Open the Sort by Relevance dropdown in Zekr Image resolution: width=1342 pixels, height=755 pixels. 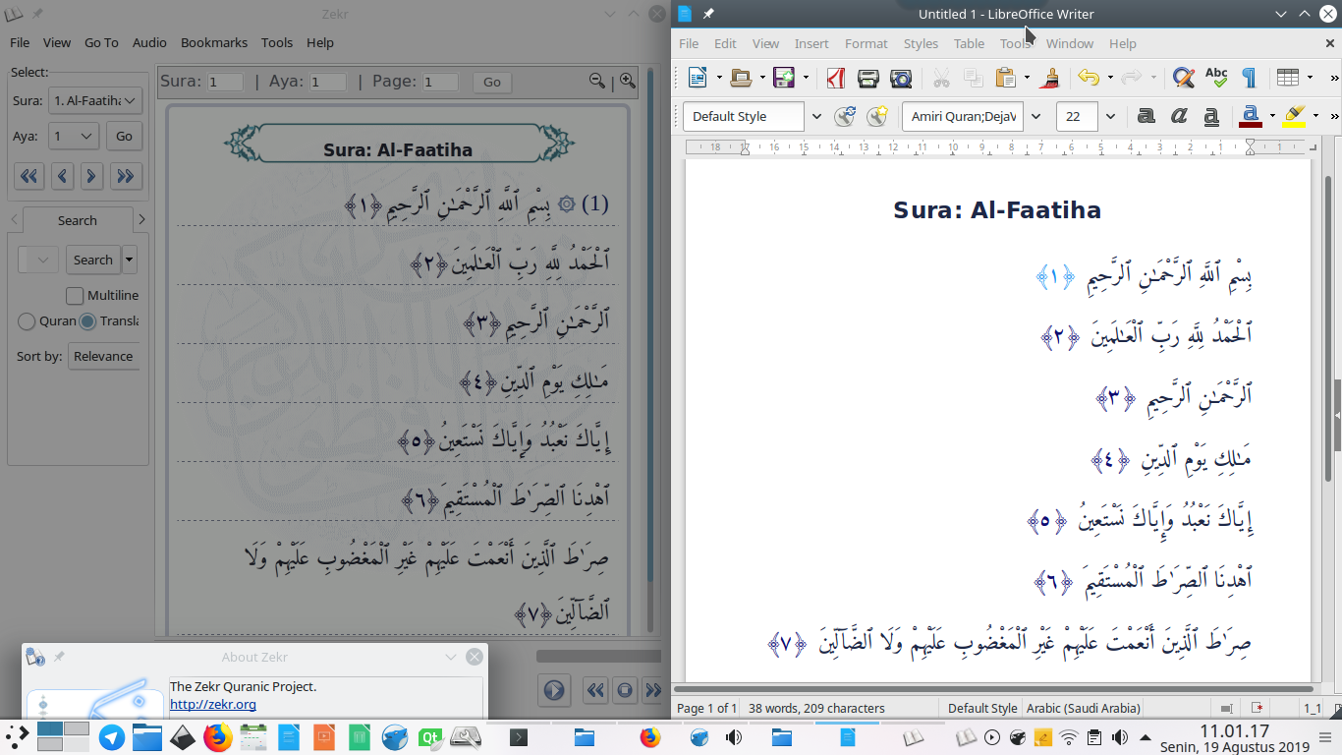click(x=103, y=356)
